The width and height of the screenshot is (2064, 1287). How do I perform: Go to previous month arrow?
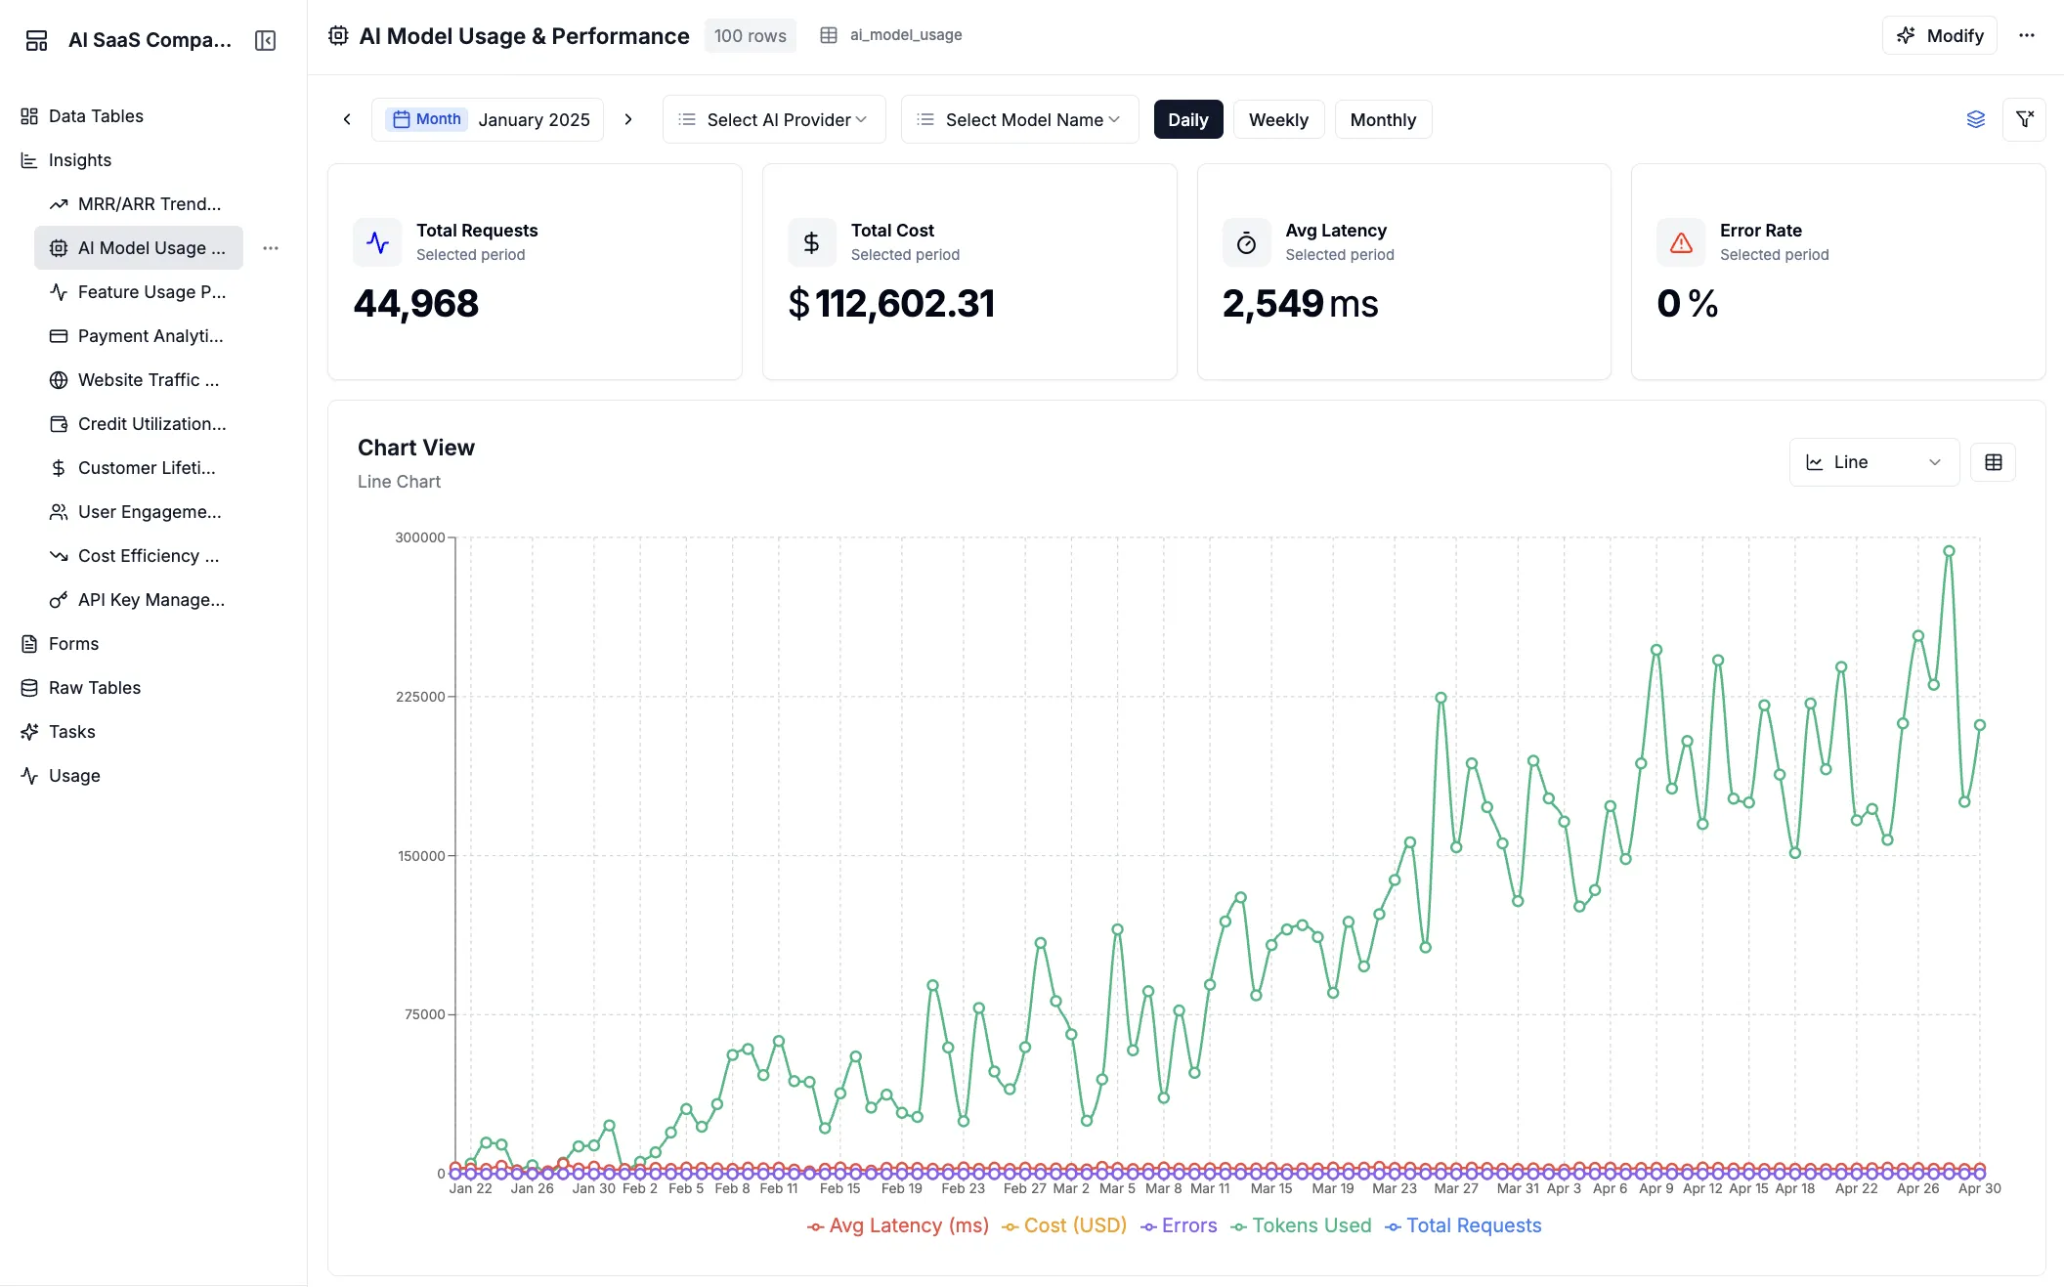(347, 119)
